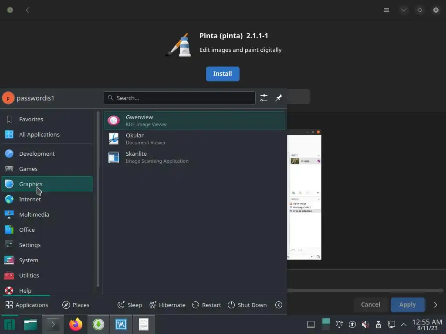Click the Restart button

pyautogui.click(x=206, y=305)
